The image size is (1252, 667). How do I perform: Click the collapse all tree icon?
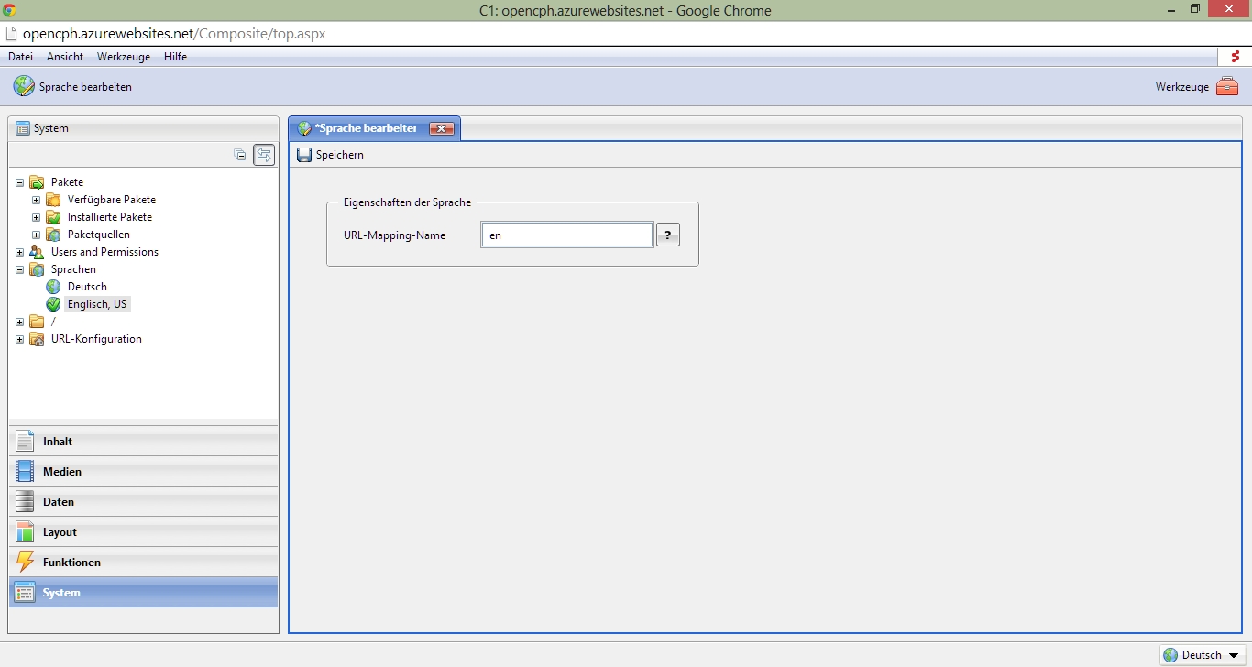(240, 155)
